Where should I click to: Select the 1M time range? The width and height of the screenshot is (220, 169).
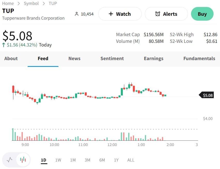click(x=73, y=160)
